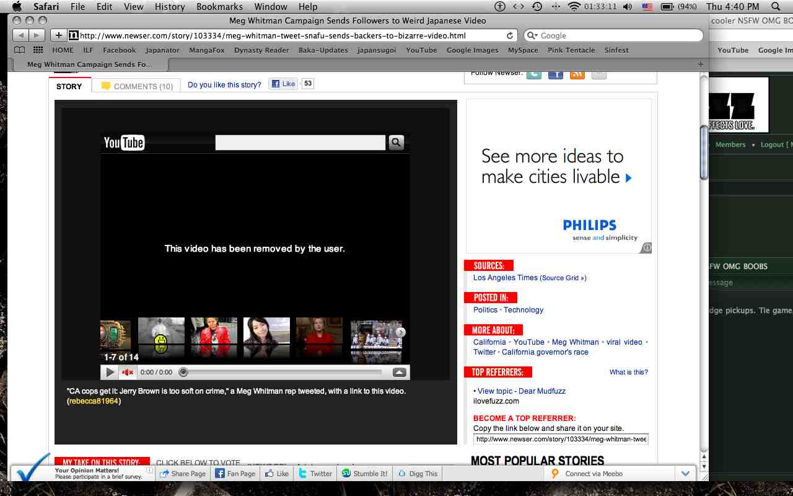Collapse the Meebo bar with chevron
The image size is (793, 496).
click(x=685, y=474)
